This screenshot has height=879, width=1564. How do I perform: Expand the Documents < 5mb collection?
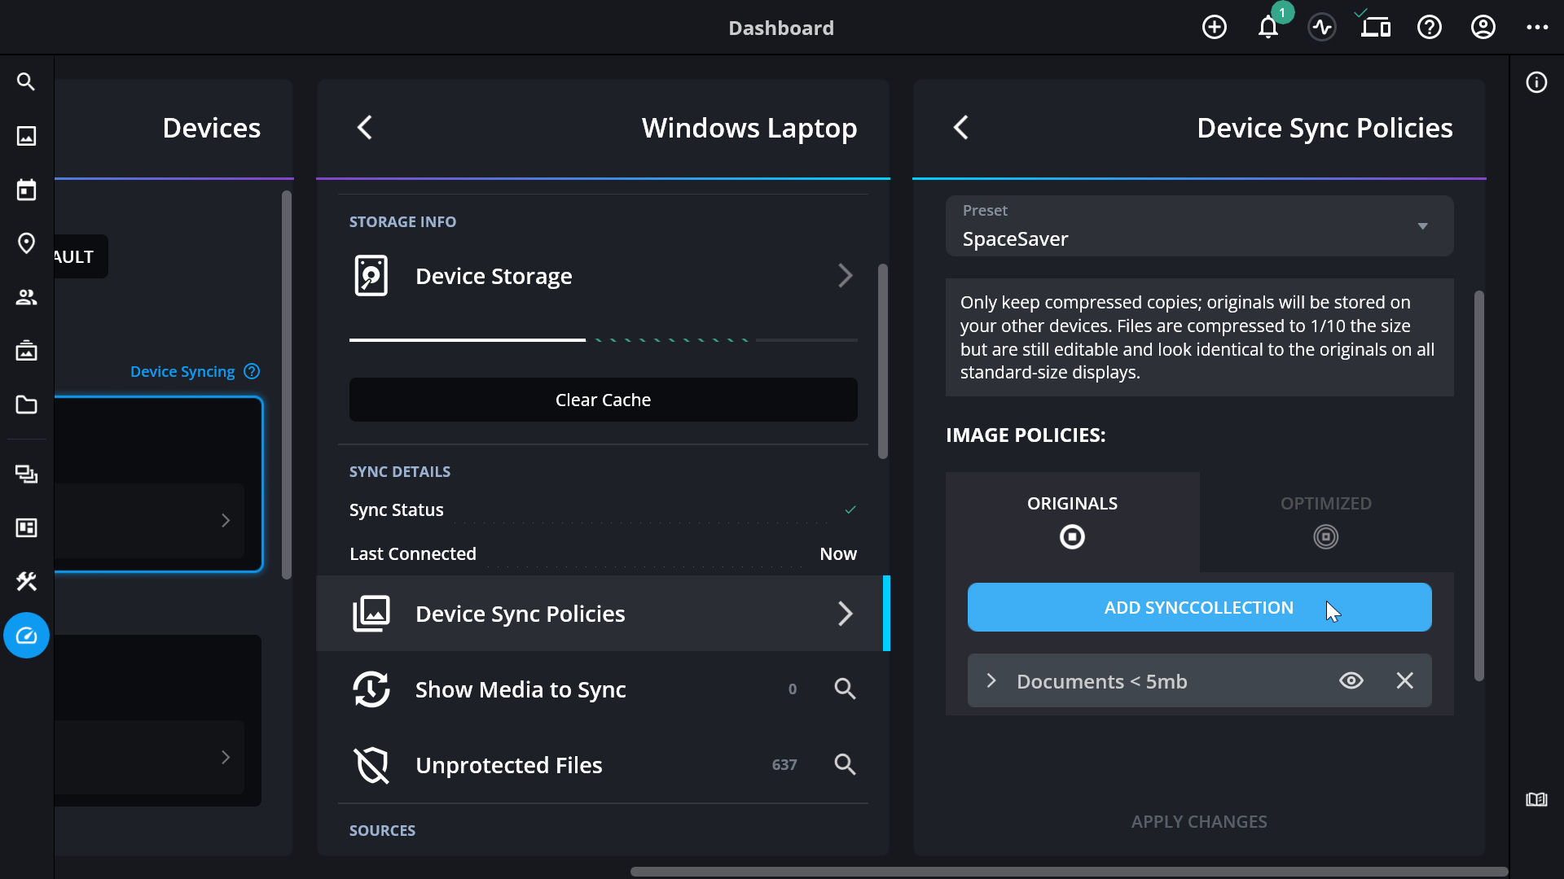991,680
